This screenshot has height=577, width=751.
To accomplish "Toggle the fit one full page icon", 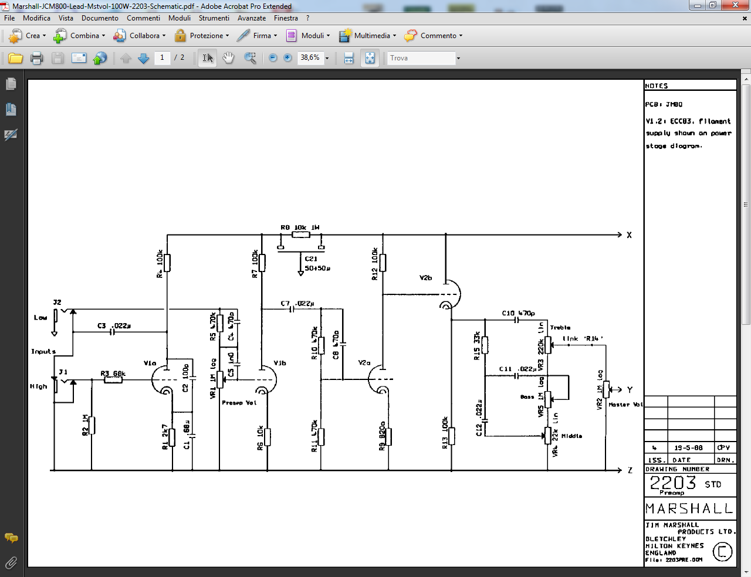I will [370, 58].
